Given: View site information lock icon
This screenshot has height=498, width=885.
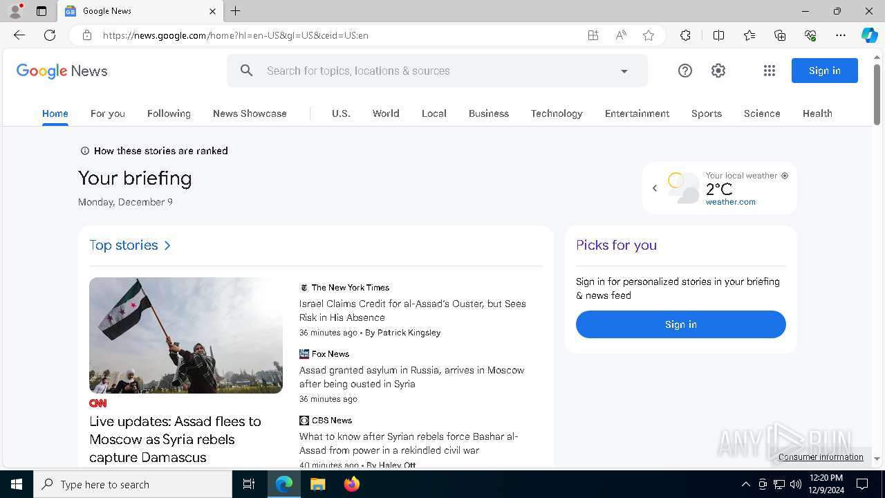Looking at the screenshot, I should pos(87,35).
